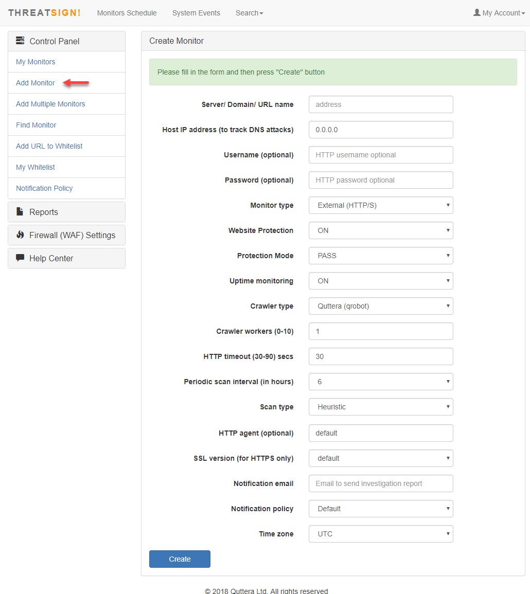Click the Control Panel server icon
Viewport: 530px width, 594px height.
click(20, 41)
